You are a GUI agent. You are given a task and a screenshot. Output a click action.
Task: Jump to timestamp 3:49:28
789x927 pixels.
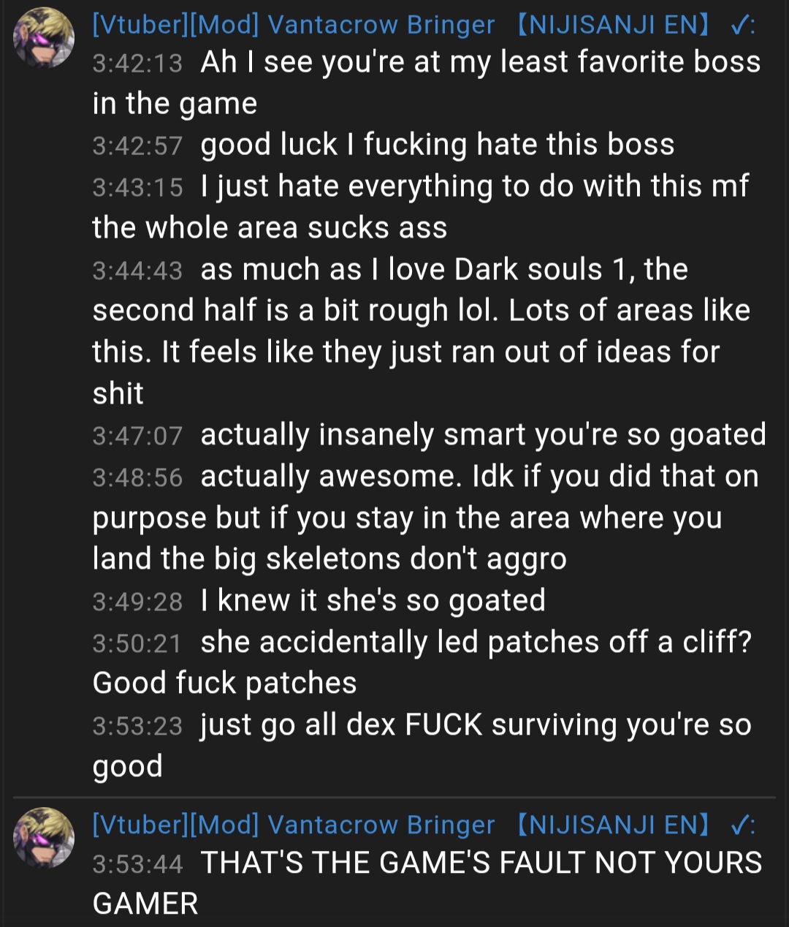[x=137, y=602]
